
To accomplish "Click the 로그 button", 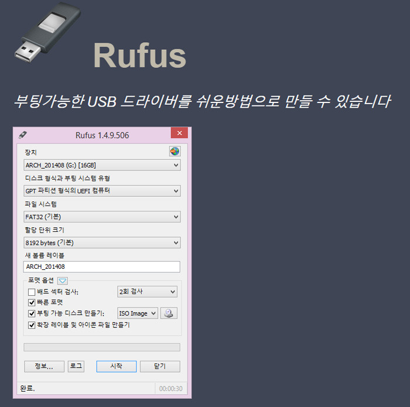I will point(76,367).
